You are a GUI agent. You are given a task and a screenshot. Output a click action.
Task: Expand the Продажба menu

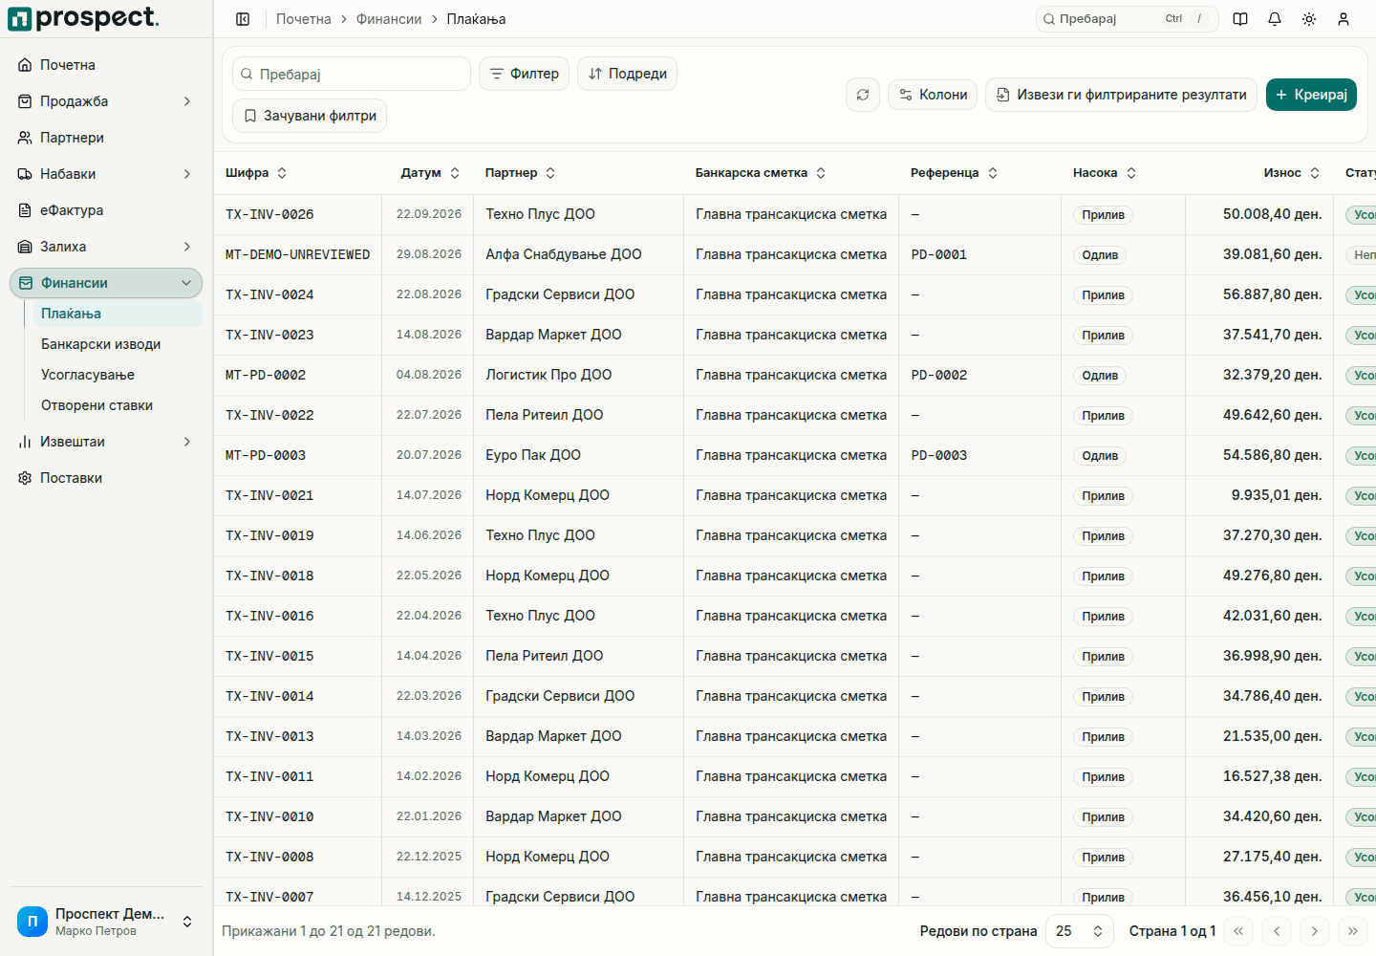click(x=106, y=101)
